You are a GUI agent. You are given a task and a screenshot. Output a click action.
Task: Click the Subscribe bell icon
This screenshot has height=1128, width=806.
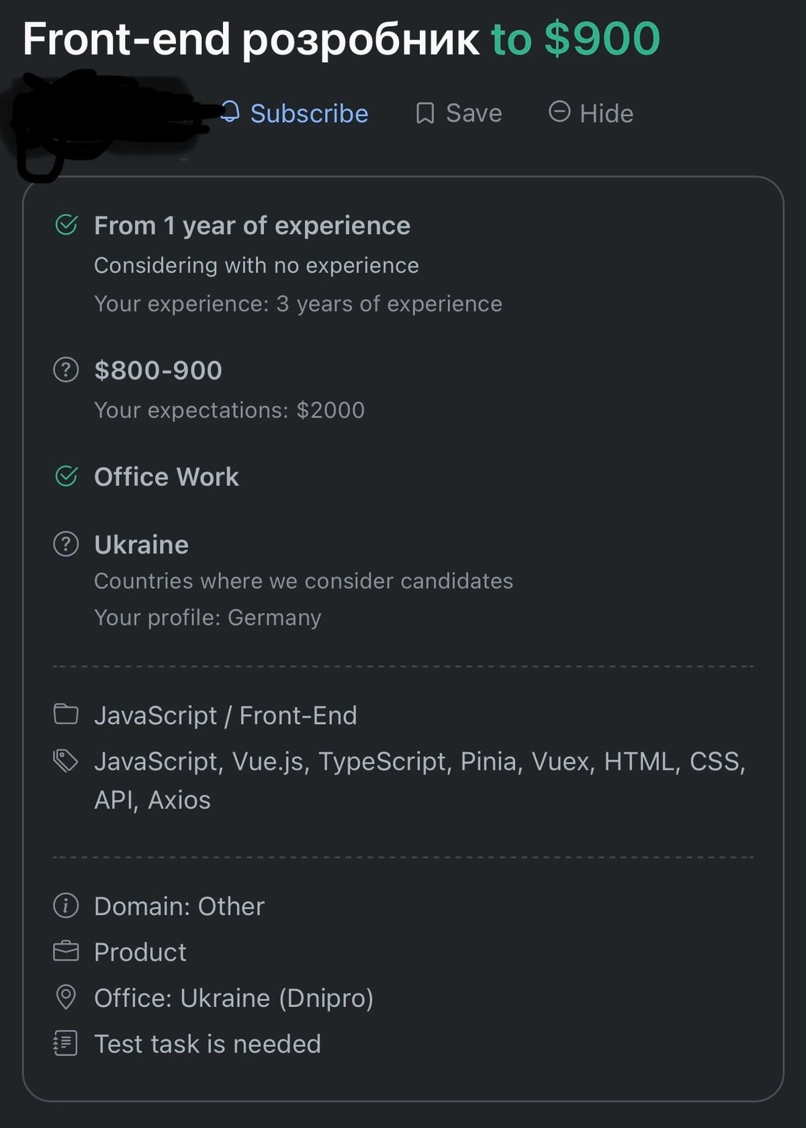point(230,112)
